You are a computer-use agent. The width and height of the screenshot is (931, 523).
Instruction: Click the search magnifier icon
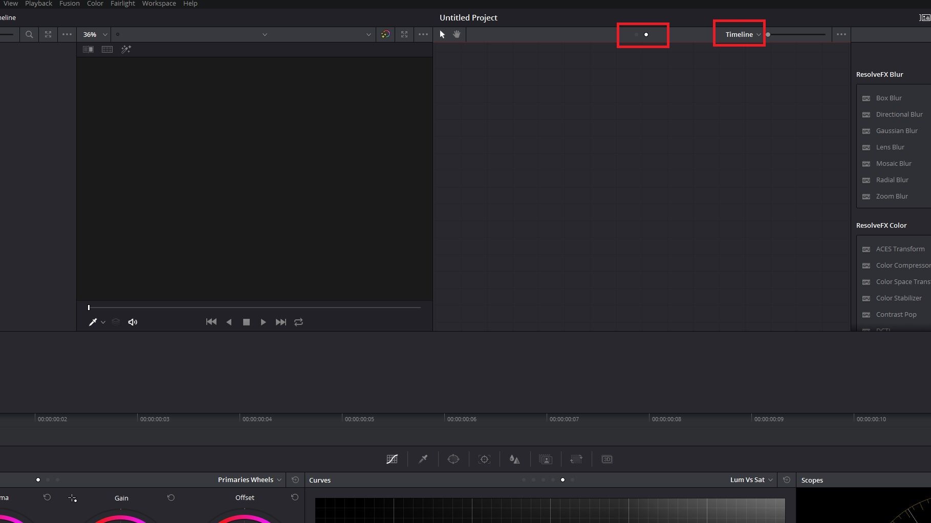29,34
